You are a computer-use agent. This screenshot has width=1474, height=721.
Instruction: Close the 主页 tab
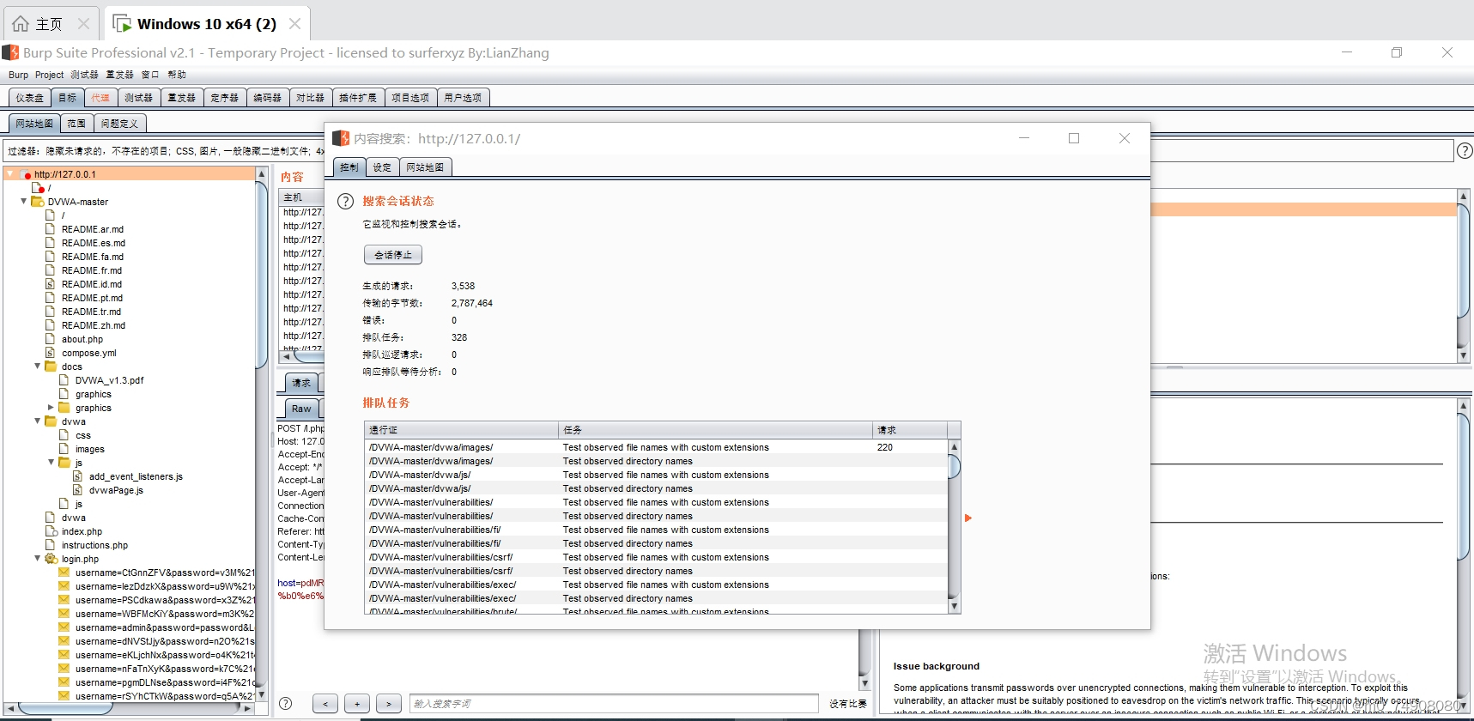[83, 24]
